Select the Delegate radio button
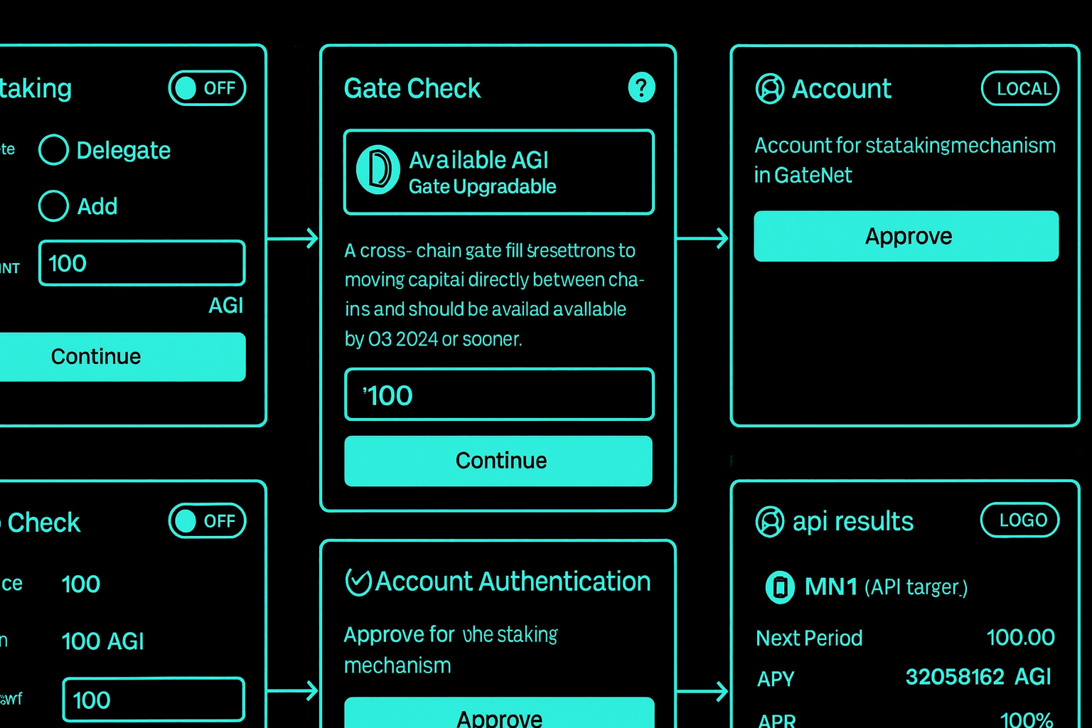The image size is (1092, 728). (x=53, y=150)
